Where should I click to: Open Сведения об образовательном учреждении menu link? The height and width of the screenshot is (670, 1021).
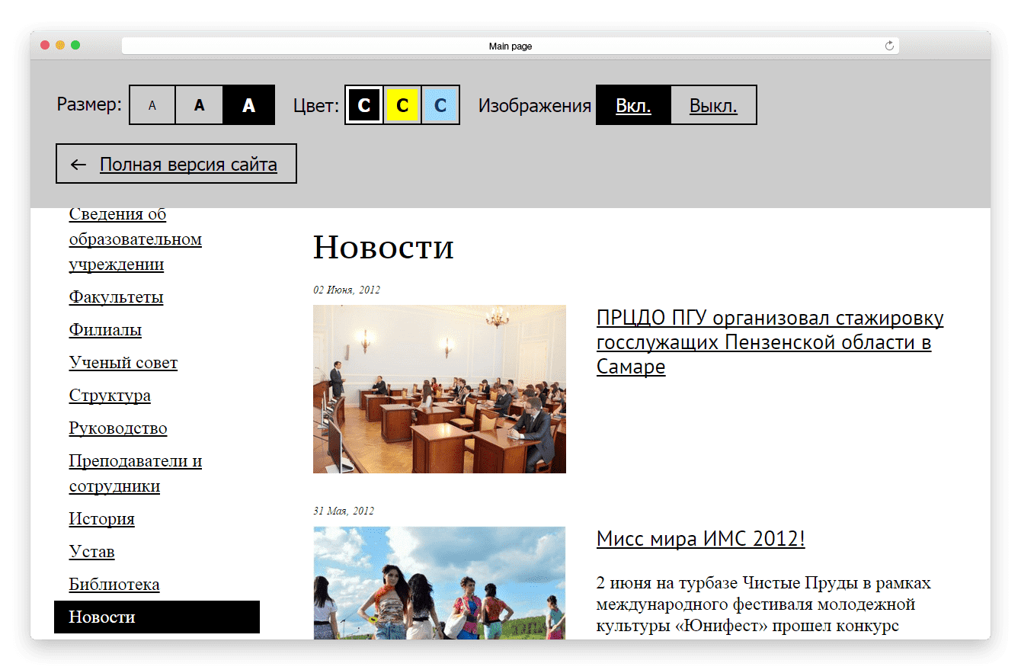click(x=136, y=239)
